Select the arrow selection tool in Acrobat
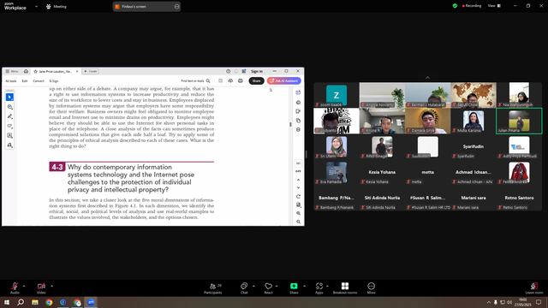The height and width of the screenshot is (308, 548). pos(9,97)
